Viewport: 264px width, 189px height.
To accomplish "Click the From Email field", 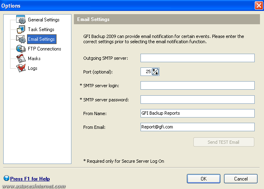I will (x=197, y=127).
